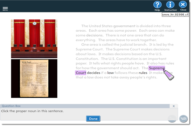Click the word rules in the sentence
The image size is (192, 127).
143,73
